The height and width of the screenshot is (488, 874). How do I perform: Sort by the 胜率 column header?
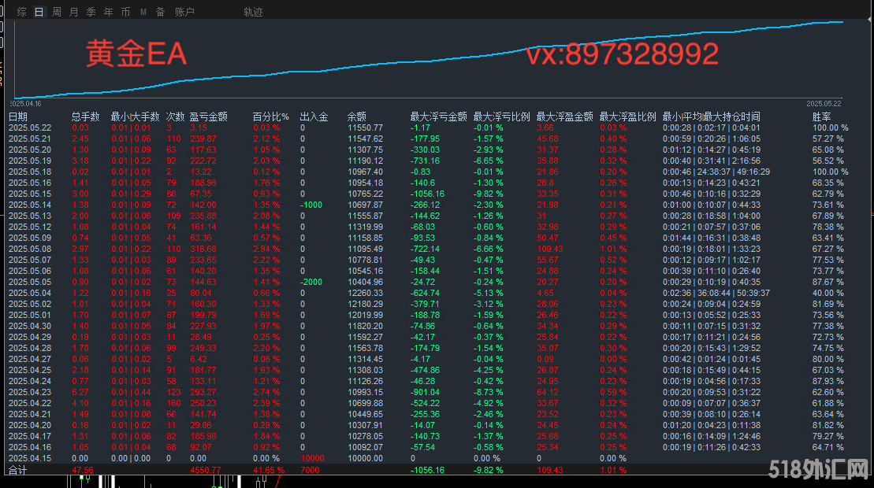pyautogui.click(x=821, y=116)
